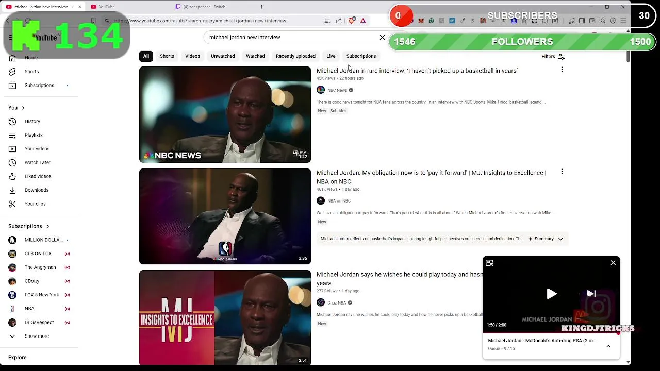Click the Watch Later clock icon
Image resolution: width=660 pixels, height=371 pixels.
12,162
